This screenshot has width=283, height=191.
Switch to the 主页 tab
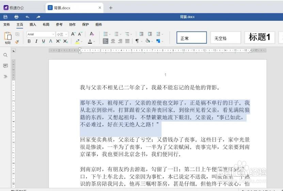pyautogui.click(x=20, y=25)
